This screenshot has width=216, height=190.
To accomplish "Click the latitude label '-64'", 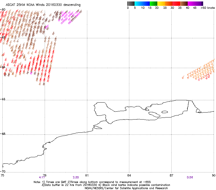I will (3, 67).
